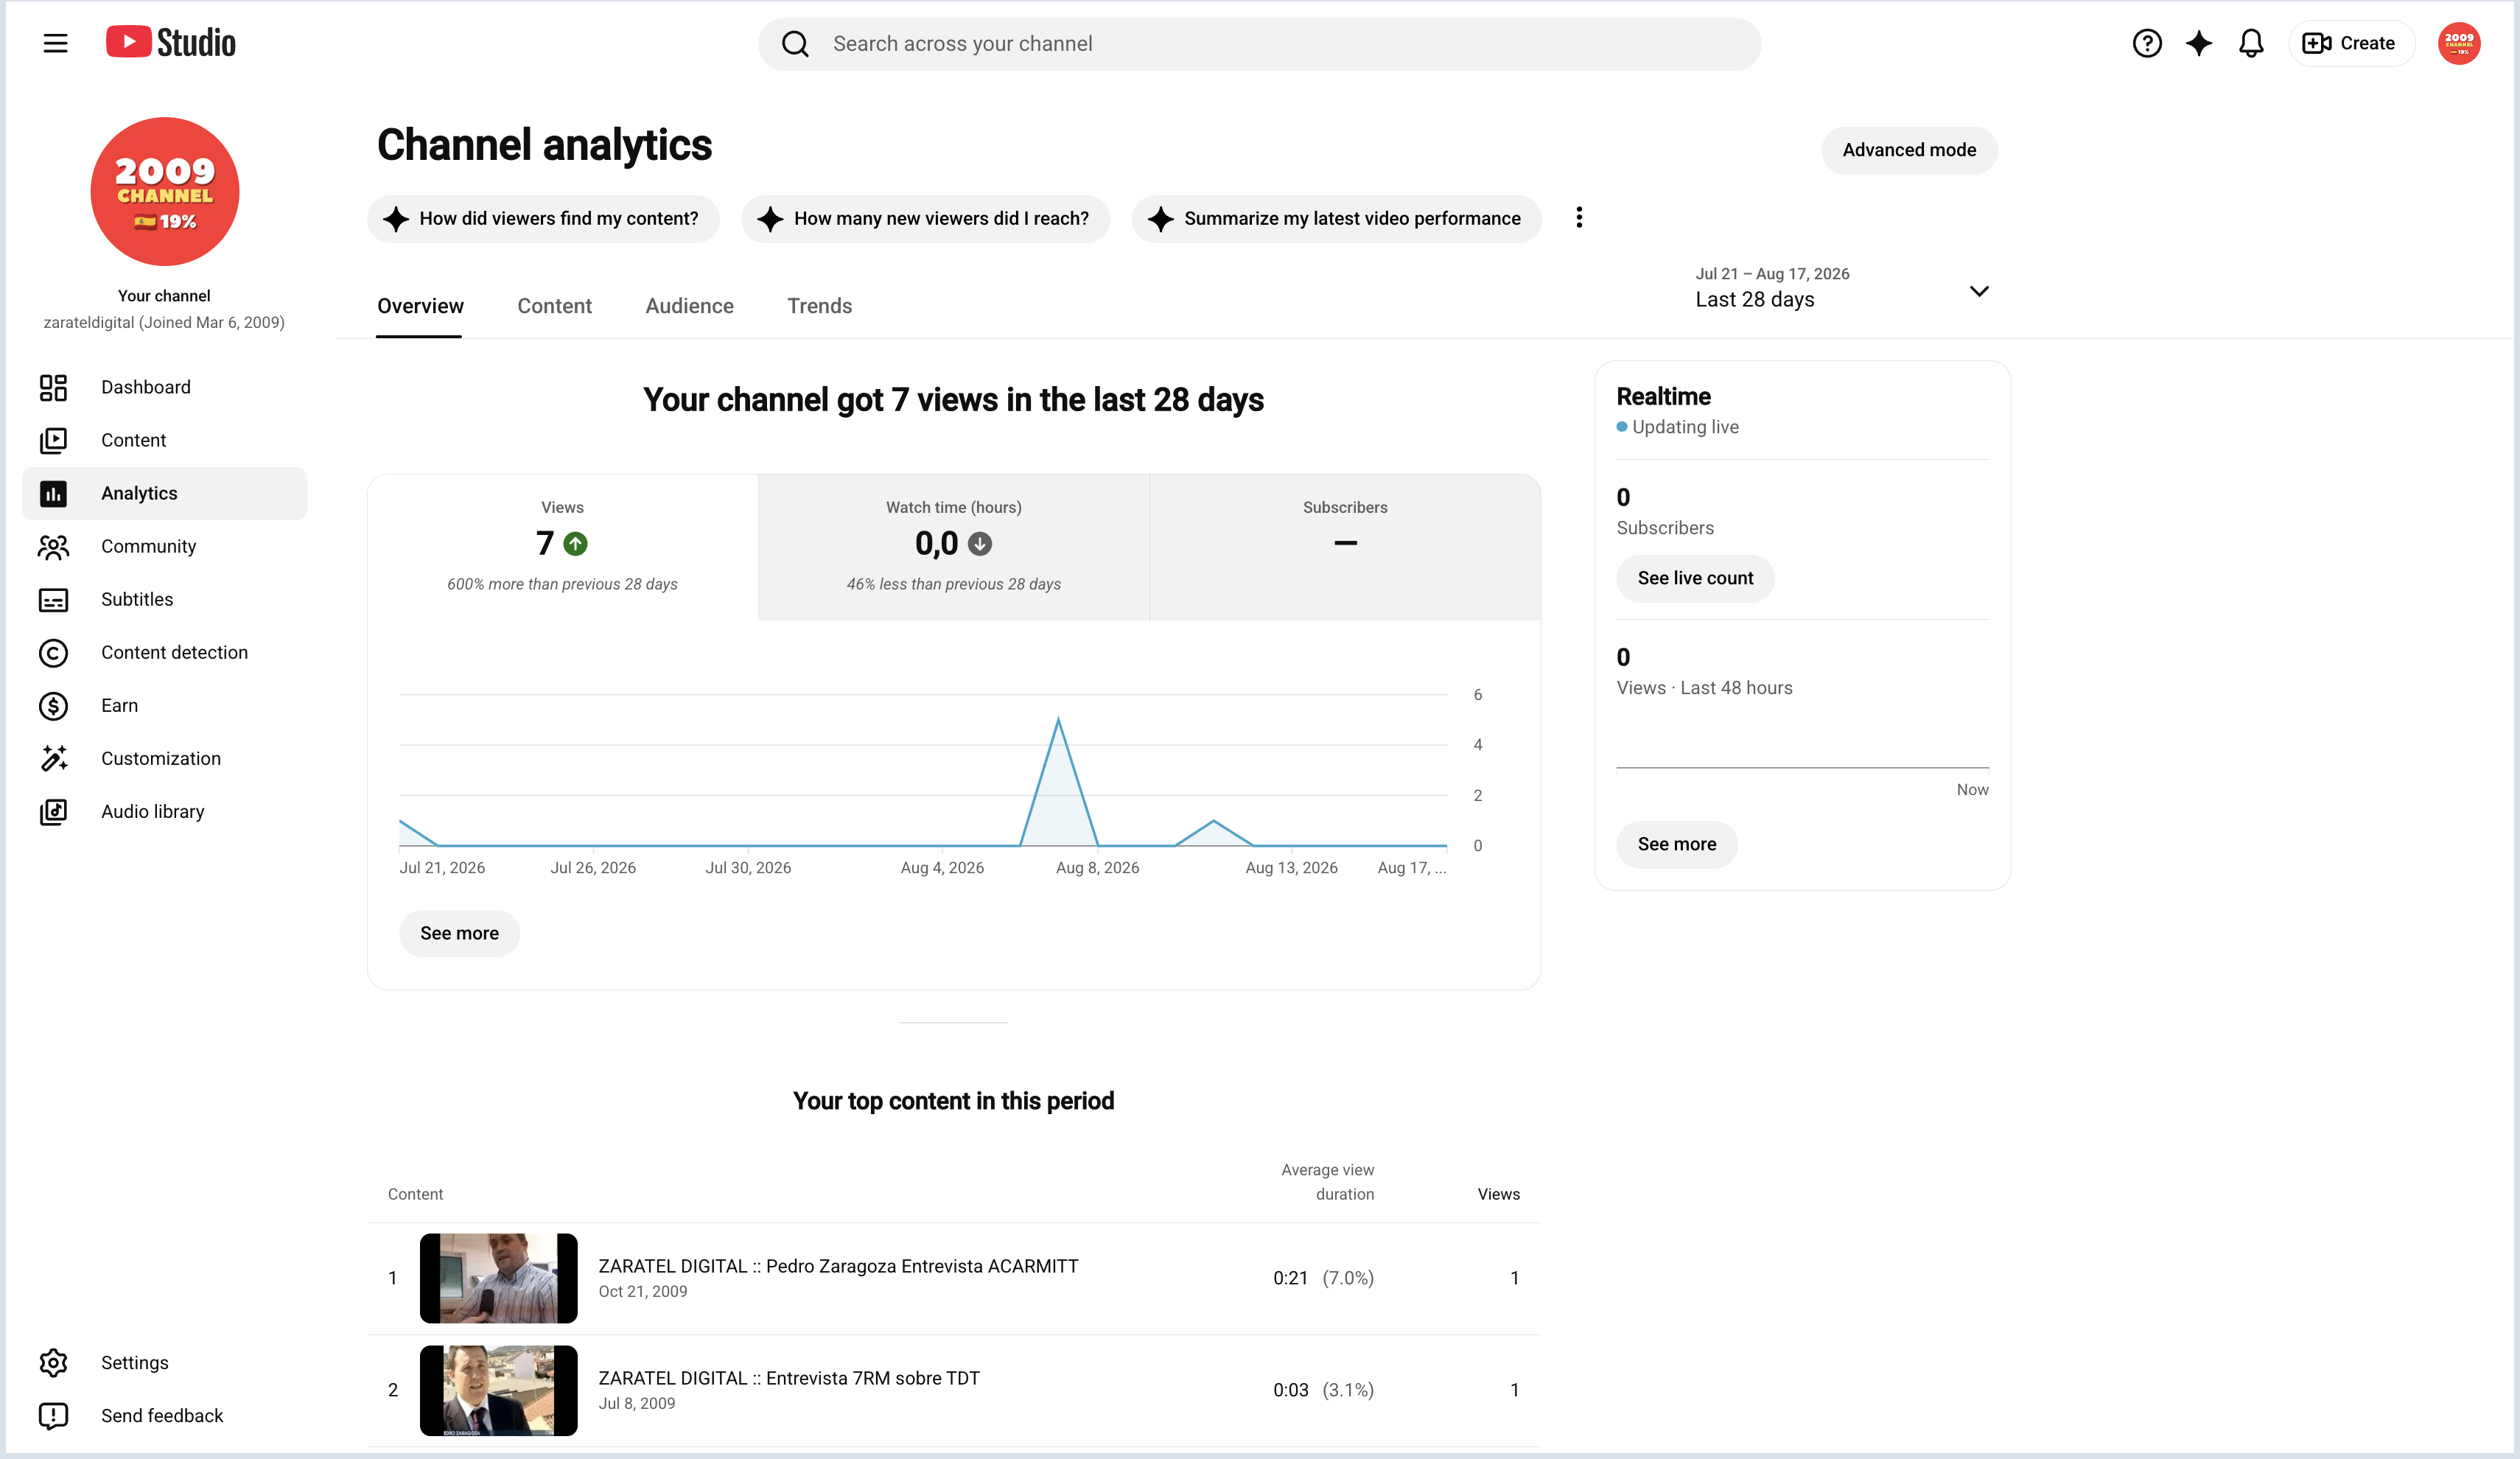Image resolution: width=2520 pixels, height=1459 pixels.
Task: Click the '600% more than previous 28 days' text
Action: point(562,584)
